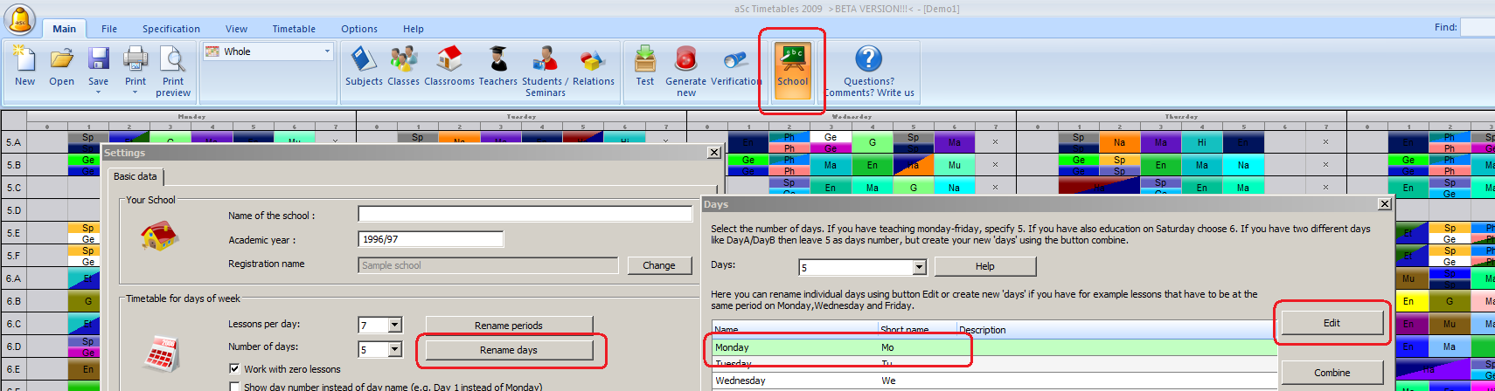The height and width of the screenshot is (391, 1495).
Task: Open the Teachers icon
Action: coord(497,66)
